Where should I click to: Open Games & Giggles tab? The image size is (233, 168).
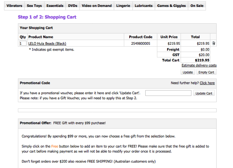(171, 6)
